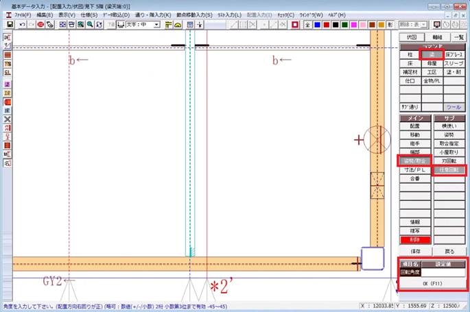Switch to the 軸組 tab

point(437,37)
